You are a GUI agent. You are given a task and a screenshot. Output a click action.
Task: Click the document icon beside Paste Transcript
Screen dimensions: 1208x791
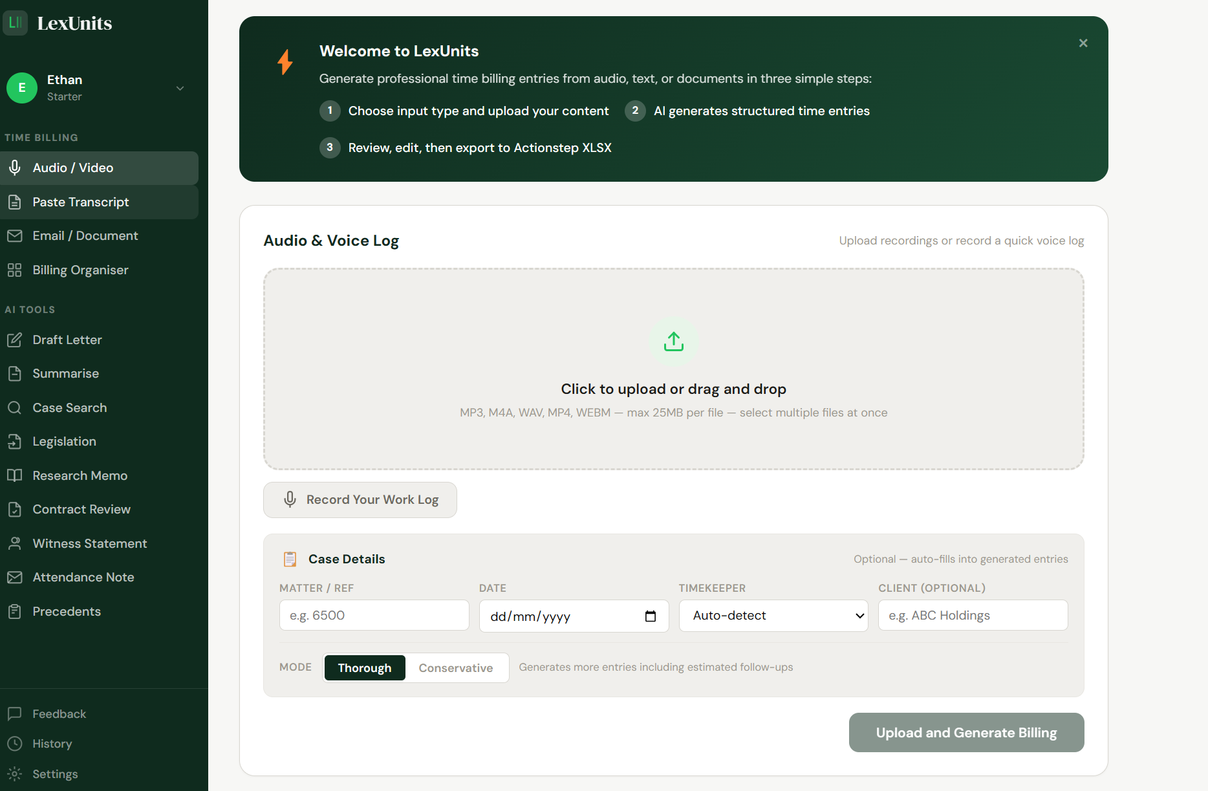coord(15,202)
